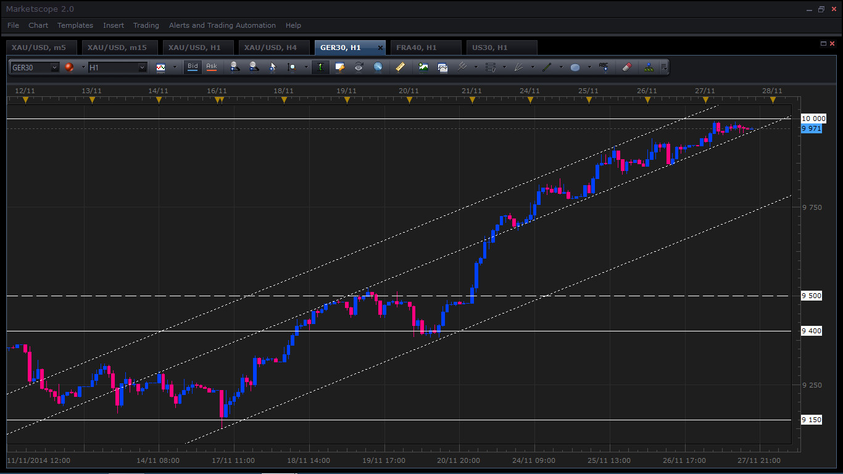Open the GER30 instrument dropdown
843x474 pixels.
pos(35,67)
